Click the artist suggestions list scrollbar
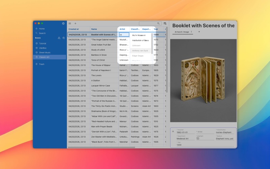The width and height of the screenshot is (270, 169). pos(152,44)
